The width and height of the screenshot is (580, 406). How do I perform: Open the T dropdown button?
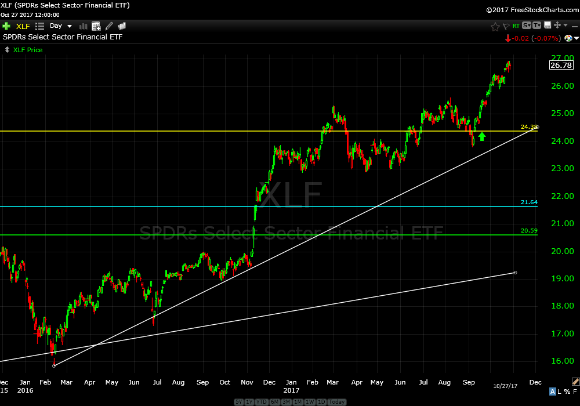point(536,26)
